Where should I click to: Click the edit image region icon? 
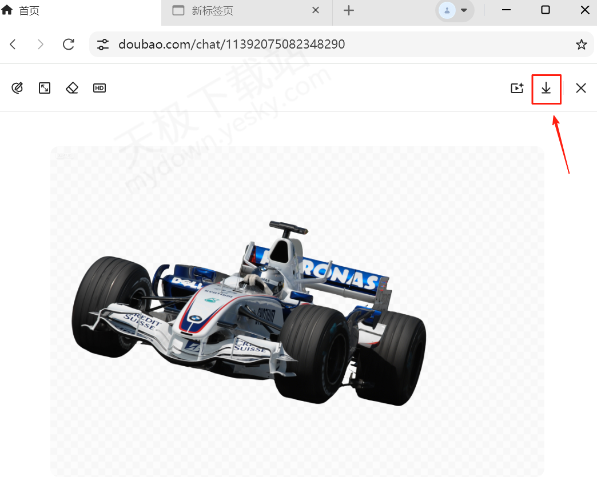click(x=17, y=88)
